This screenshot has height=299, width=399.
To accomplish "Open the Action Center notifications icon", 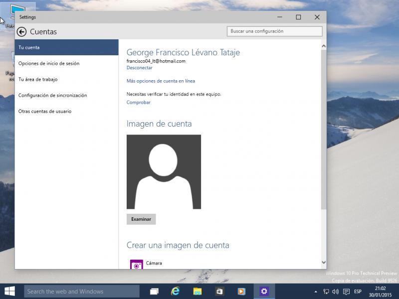I will click(346, 292).
